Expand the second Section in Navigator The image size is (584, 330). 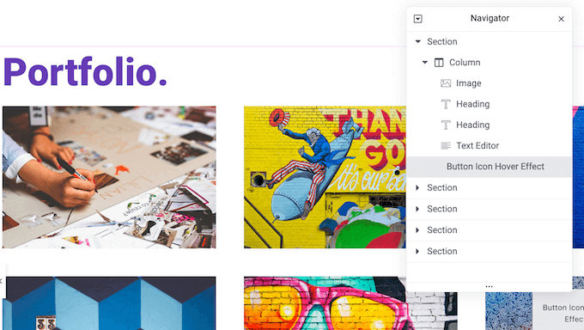[x=417, y=187]
